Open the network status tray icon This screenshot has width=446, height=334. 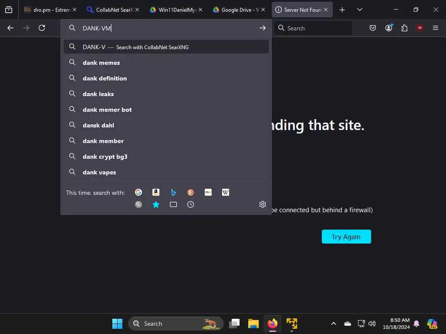[x=361, y=324]
